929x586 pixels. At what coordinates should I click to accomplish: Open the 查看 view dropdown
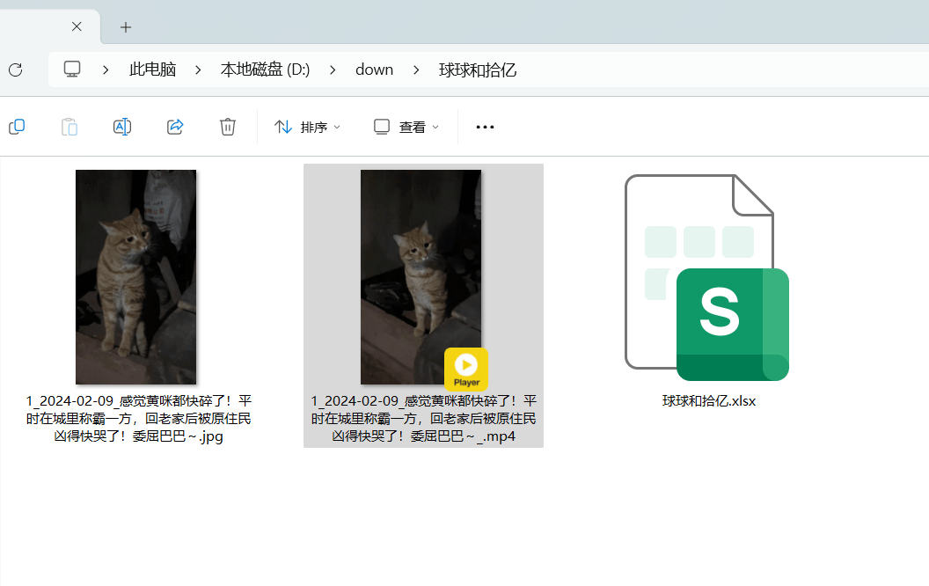(x=405, y=126)
